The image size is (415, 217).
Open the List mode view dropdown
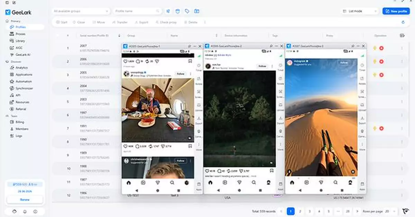[x=360, y=11]
